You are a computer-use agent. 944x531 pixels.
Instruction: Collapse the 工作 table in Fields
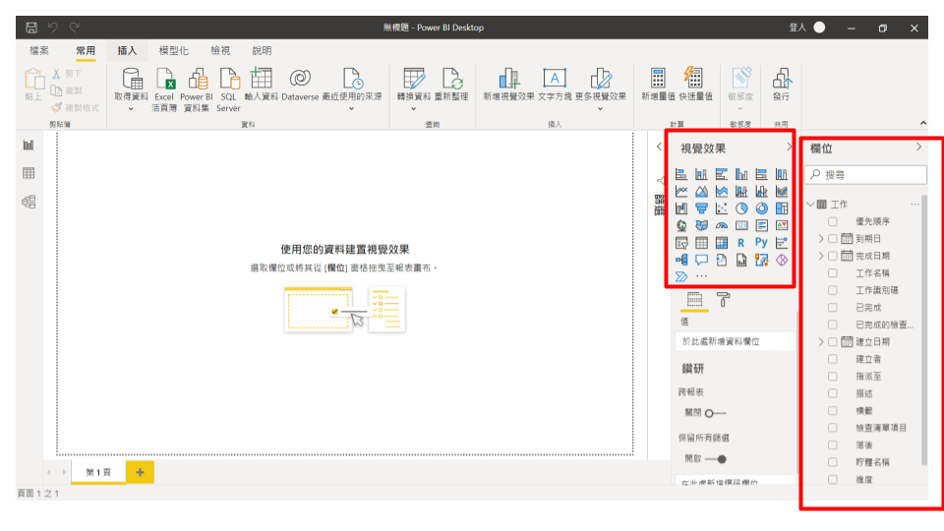(810, 205)
